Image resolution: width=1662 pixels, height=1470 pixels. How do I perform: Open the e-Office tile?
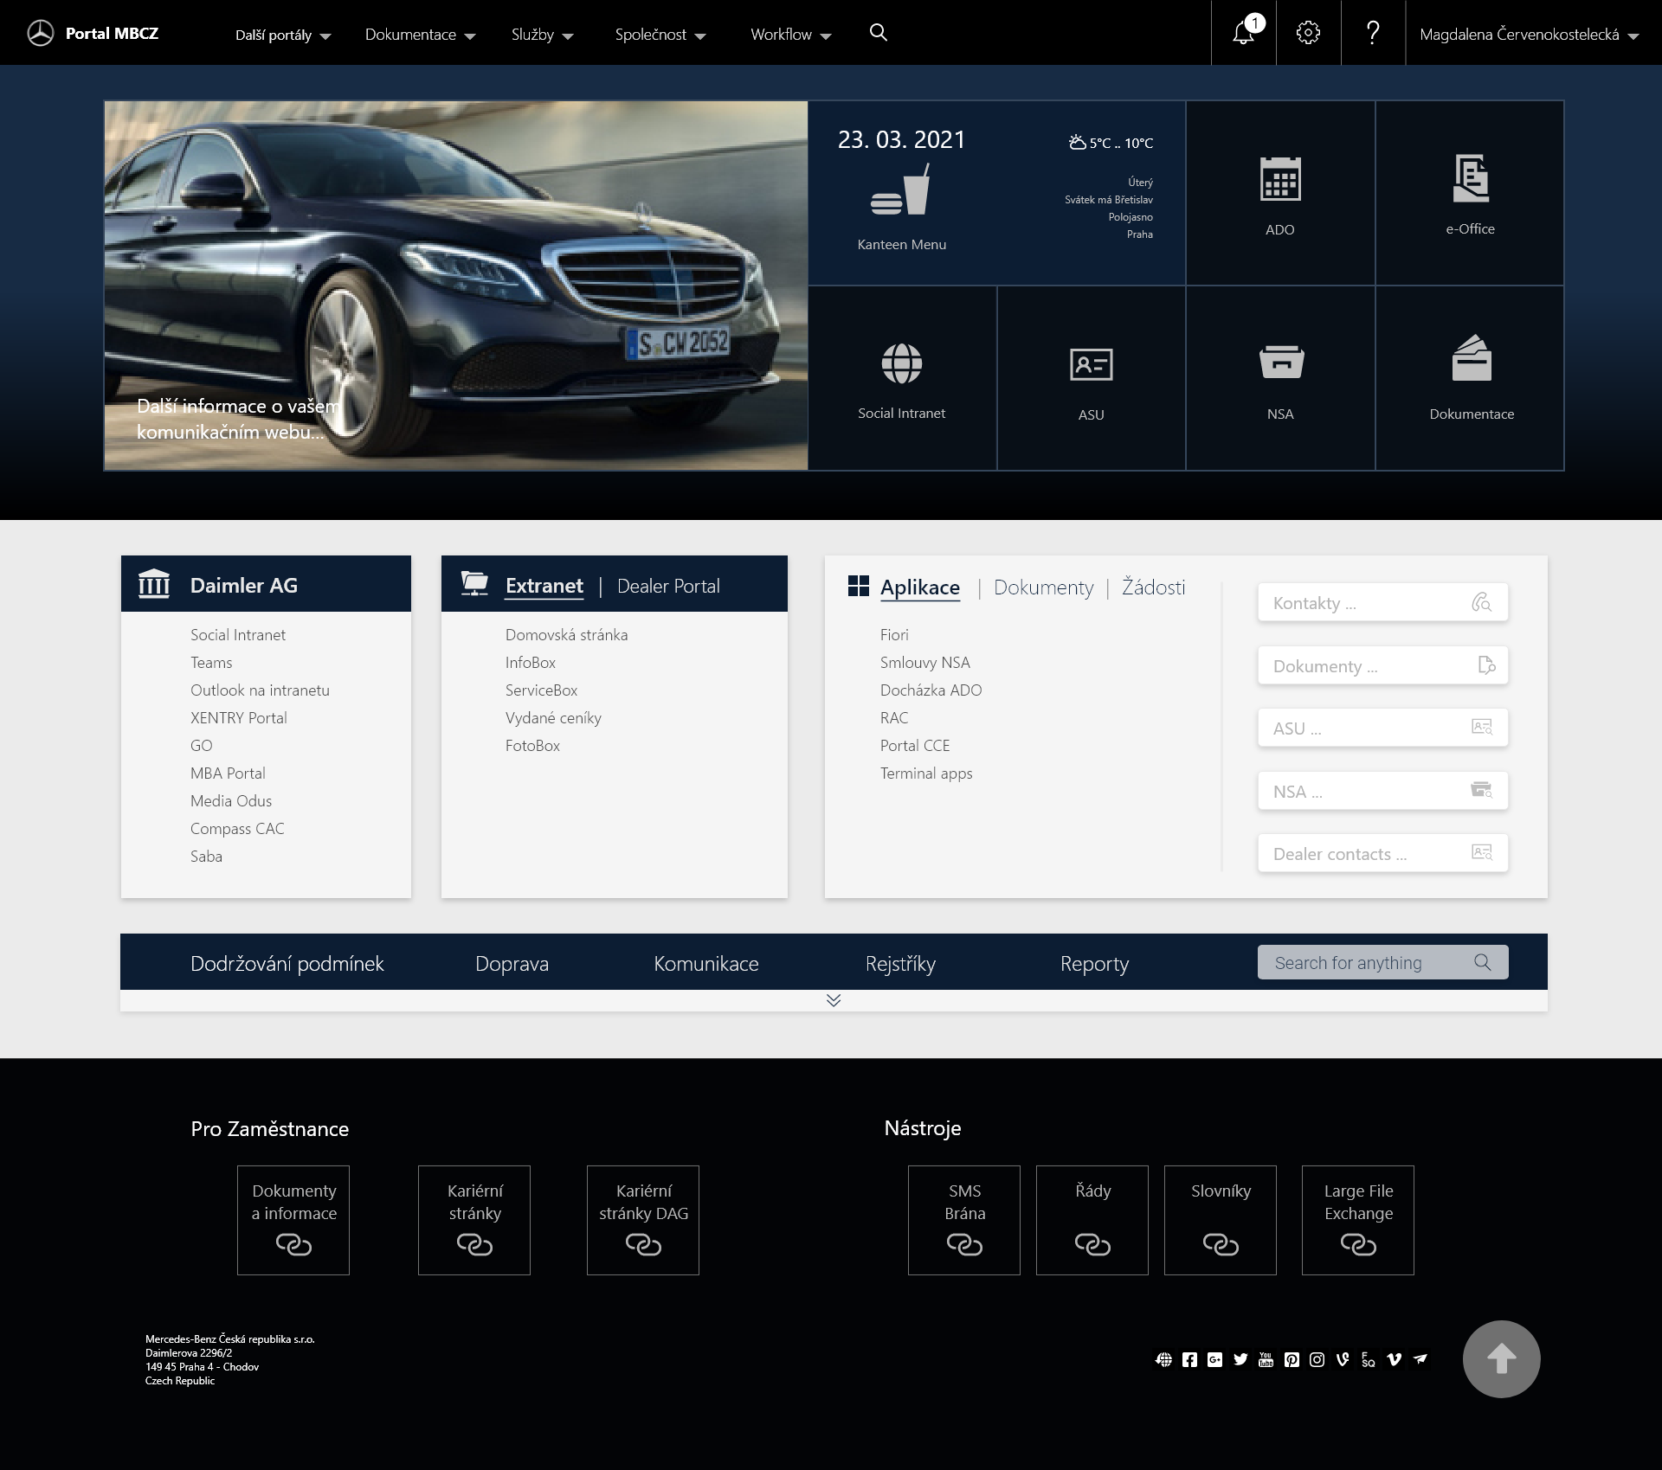(1469, 192)
